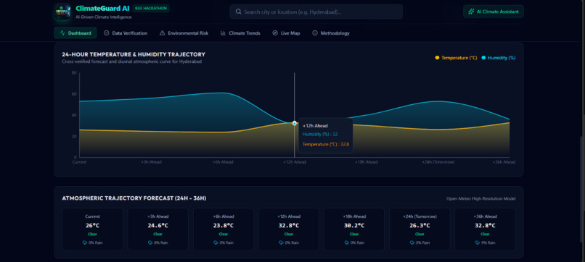Viewport: 585px width, 262px height.
Task: Click the 'AI-Driven Climate Intelligence' subtitle
Action: tap(103, 17)
